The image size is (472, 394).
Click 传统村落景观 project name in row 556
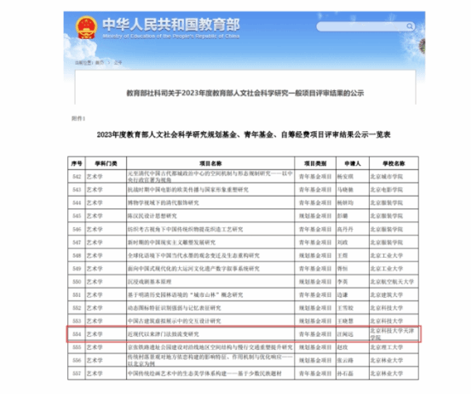coord(210,360)
